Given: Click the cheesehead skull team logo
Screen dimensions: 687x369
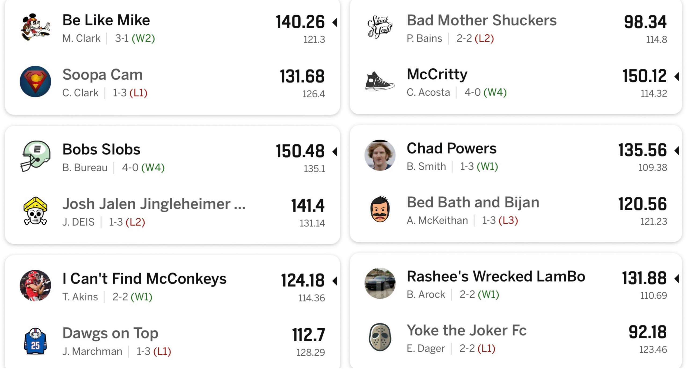Looking at the screenshot, I should click(x=35, y=211).
